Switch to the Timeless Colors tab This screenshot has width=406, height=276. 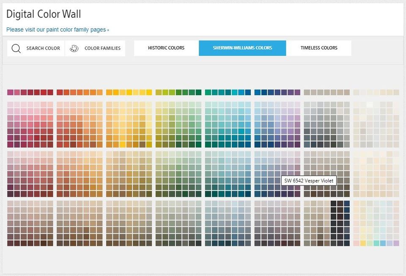[x=319, y=48]
